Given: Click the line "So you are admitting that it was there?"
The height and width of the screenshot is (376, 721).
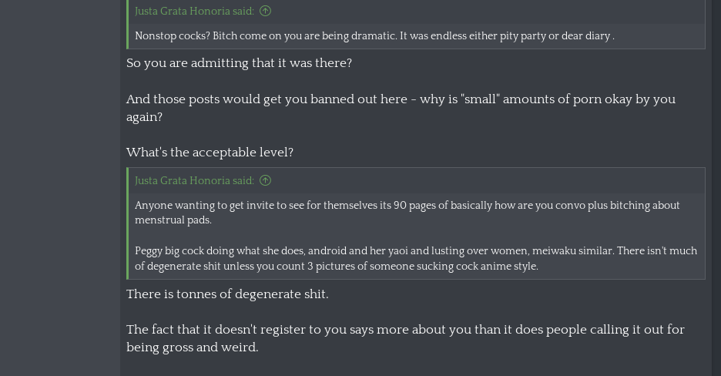Looking at the screenshot, I should 239,63.
